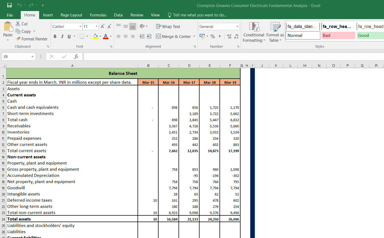
Task: Open the Format as Table menu
Action: click(275, 32)
